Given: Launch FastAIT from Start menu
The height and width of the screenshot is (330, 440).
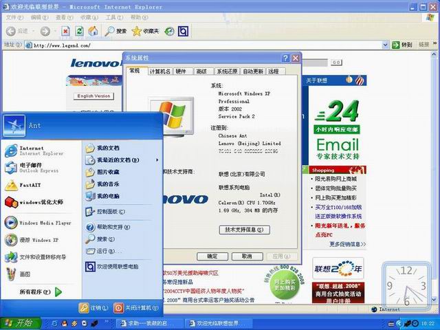Looking at the screenshot, I should point(39,185).
